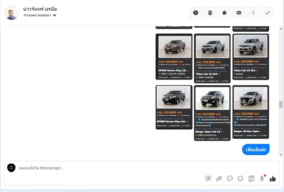
Task: Delete conversation with trash icon
Action: [x=210, y=13]
